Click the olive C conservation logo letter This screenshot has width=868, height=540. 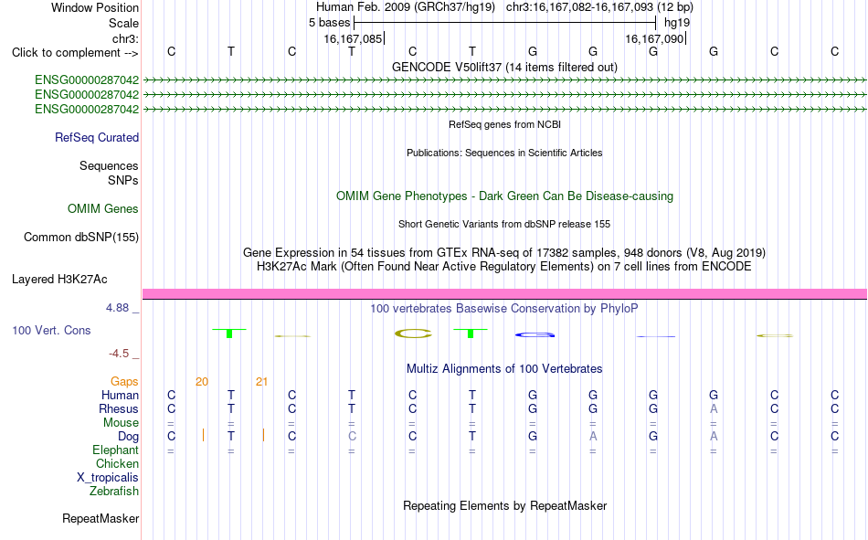click(x=413, y=334)
